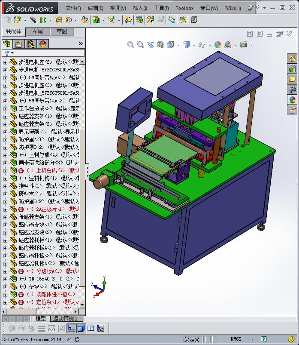This screenshot has width=299, height=345.
Task: Switch to the 布局 tab
Action: pos(38,31)
